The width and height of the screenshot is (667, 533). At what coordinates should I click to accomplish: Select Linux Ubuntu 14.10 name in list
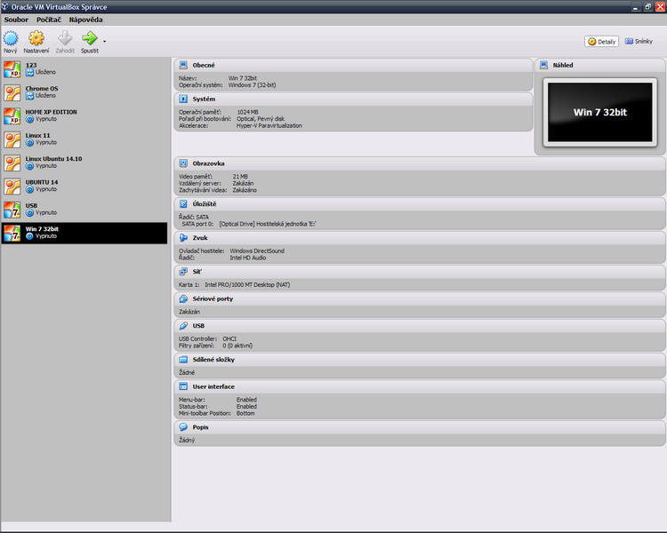[x=53, y=158]
